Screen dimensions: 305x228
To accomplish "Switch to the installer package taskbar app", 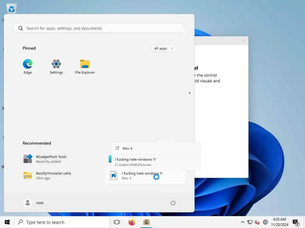I will 147,222.
